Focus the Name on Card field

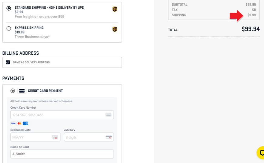point(62,154)
